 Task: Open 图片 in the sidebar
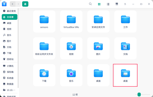[x=9, y=41]
